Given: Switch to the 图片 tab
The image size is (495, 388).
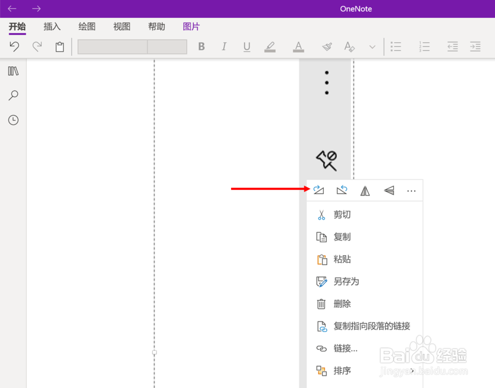Looking at the screenshot, I should click(x=191, y=27).
